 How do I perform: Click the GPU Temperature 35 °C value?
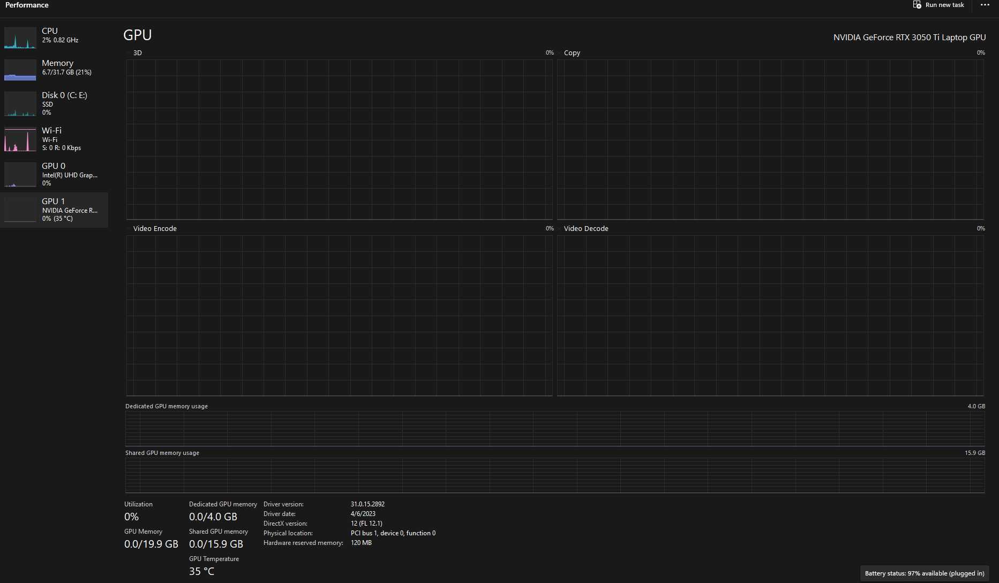[201, 572]
